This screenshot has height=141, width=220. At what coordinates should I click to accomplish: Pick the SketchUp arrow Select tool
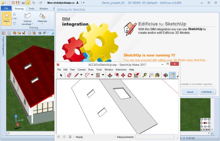click(x=61, y=75)
